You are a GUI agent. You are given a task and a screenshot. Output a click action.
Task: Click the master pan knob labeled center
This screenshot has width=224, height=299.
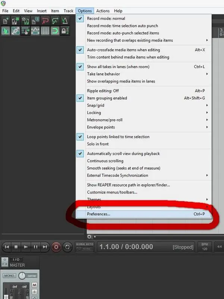coord(22,276)
